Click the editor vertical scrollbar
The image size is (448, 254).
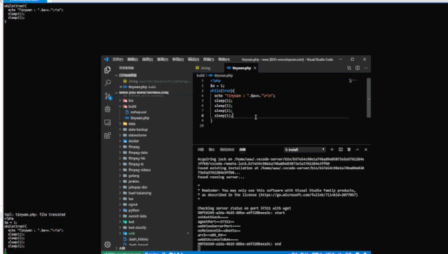click(x=368, y=98)
